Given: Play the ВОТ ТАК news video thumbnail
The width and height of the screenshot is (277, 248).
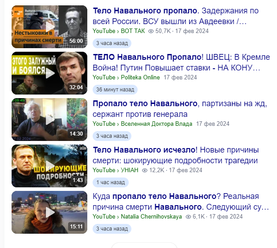Looking at the screenshot, I should tap(49, 27).
